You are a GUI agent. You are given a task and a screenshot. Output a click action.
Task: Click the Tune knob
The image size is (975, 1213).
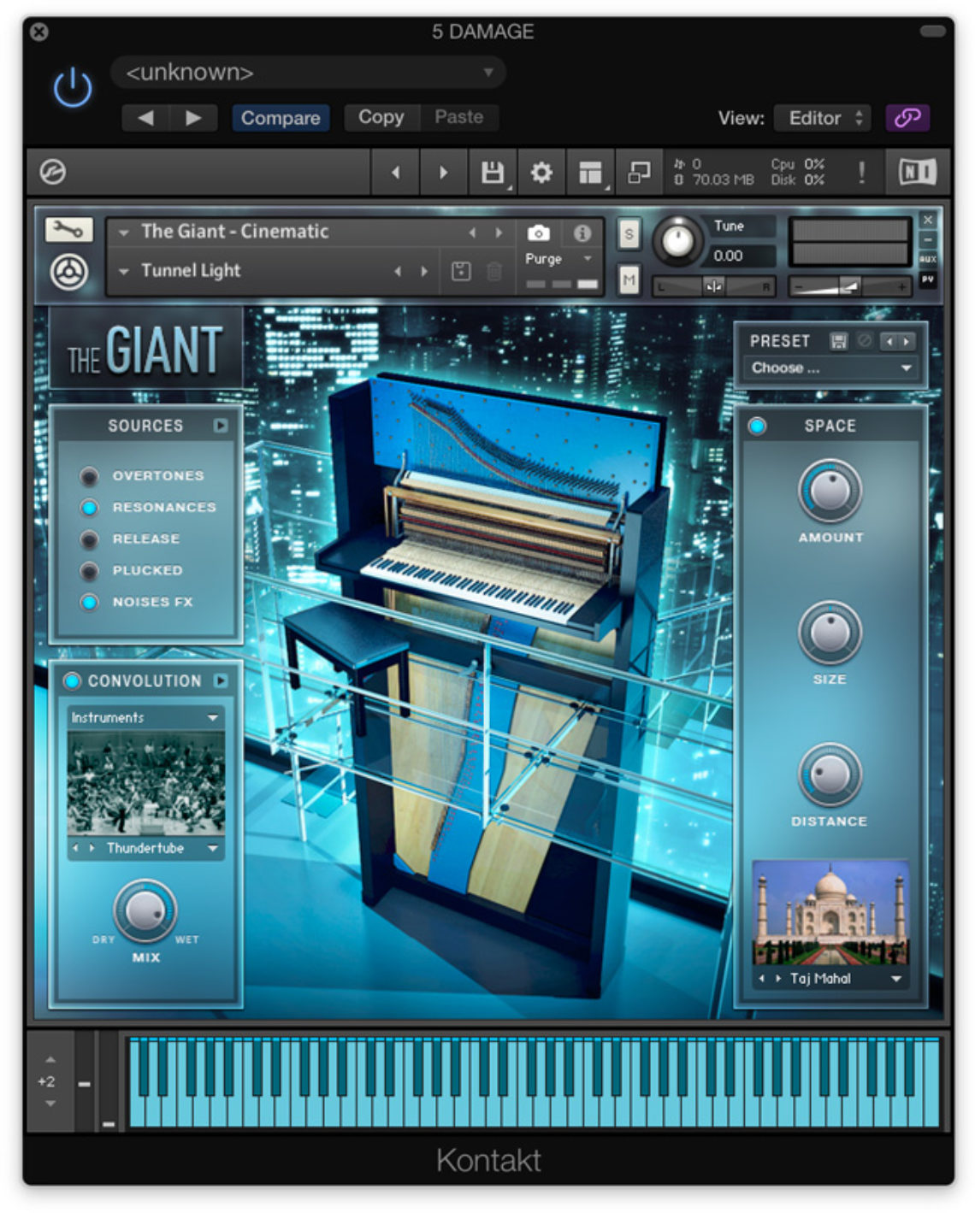[677, 241]
